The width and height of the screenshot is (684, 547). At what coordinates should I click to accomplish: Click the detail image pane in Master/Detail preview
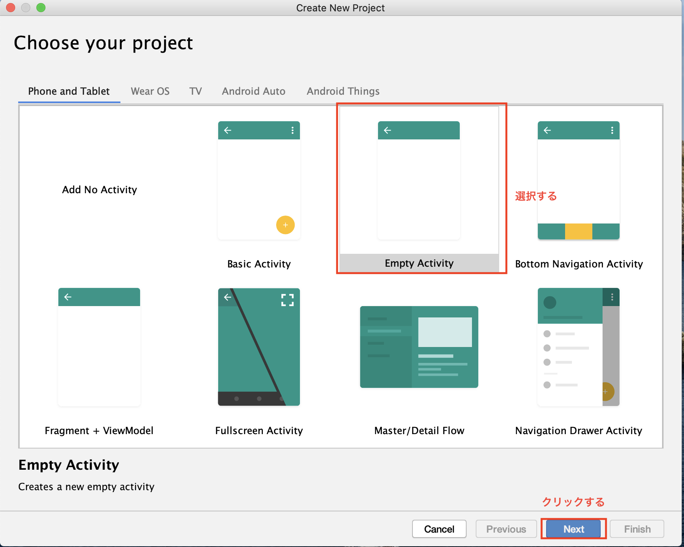click(x=445, y=332)
